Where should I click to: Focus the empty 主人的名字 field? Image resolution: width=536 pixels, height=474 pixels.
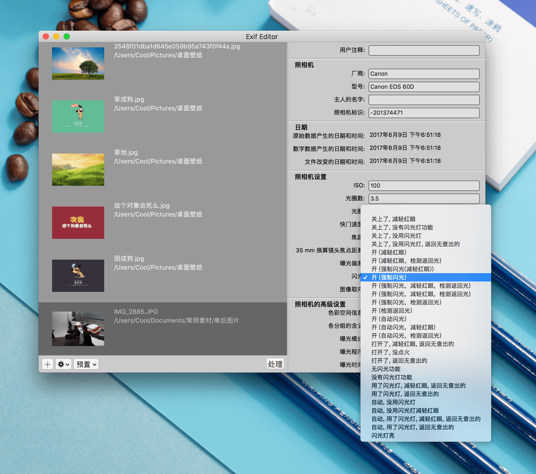(424, 100)
